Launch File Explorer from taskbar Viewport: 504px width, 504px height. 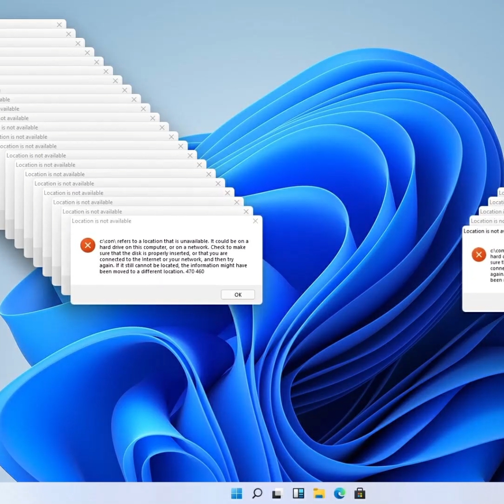[319, 493]
